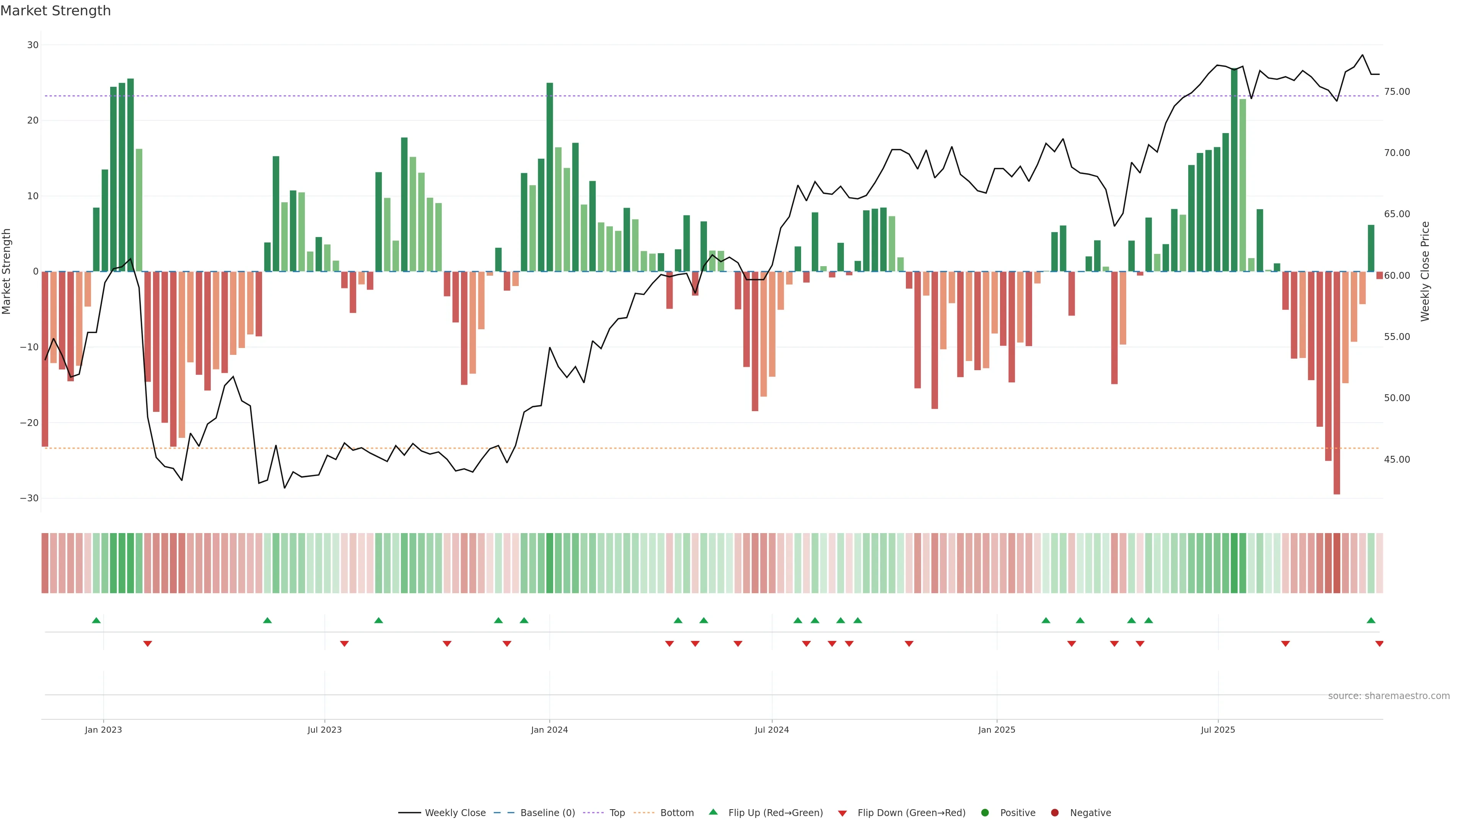Click the 75.00 price axis tick label
The height and width of the screenshot is (826, 1469).
tap(1397, 92)
